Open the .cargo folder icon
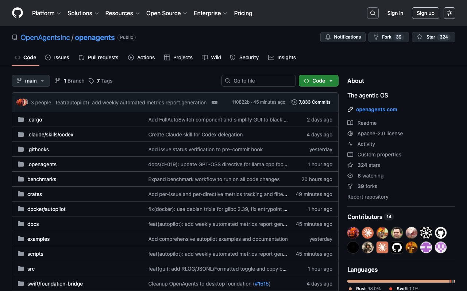467x291 pixels. (21, 120)
